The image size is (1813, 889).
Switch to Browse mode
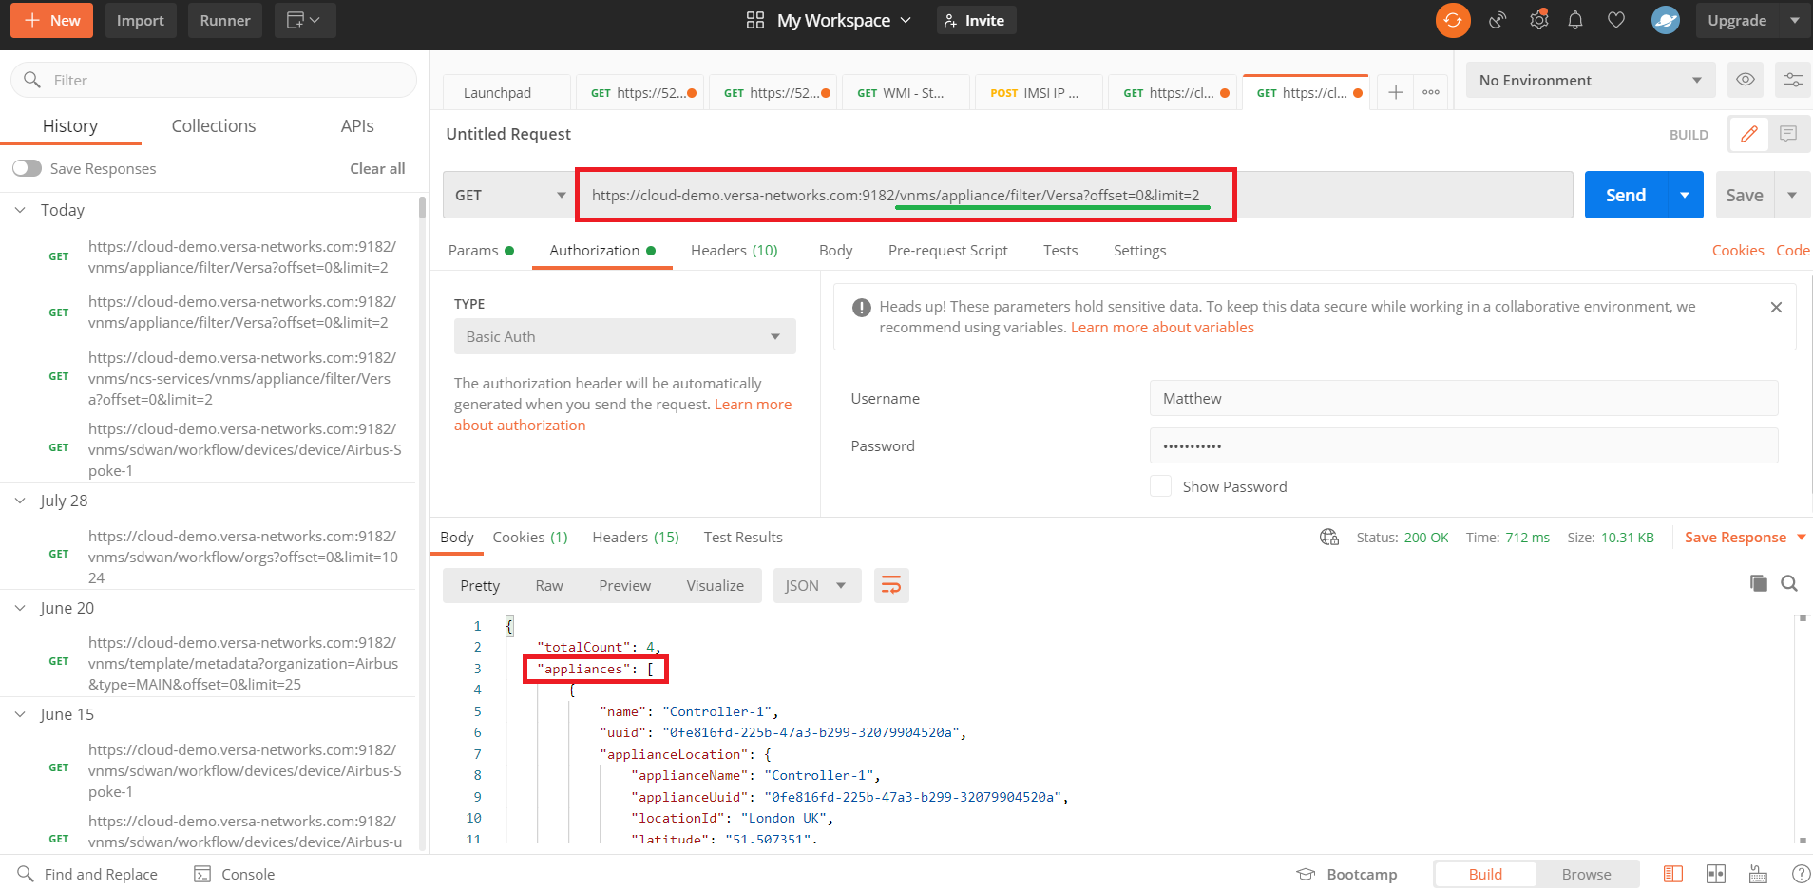[x=1587, y=874]
